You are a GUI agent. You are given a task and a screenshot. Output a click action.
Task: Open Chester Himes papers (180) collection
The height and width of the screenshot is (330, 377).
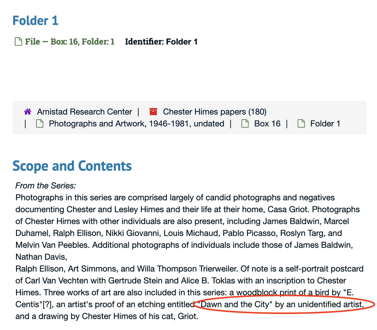click(215, 112)
